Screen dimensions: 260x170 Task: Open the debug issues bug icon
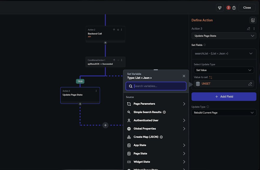click(x=234, y=8)
